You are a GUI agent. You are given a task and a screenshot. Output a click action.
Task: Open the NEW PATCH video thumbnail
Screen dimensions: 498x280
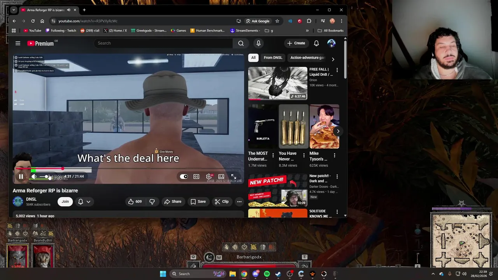278,191
